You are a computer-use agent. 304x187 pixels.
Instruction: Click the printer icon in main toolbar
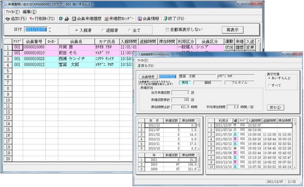pyautogui.click(x=67, y=19)
